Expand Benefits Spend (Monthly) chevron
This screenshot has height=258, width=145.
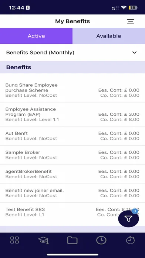pyautogui.click(x=135, y=53)
